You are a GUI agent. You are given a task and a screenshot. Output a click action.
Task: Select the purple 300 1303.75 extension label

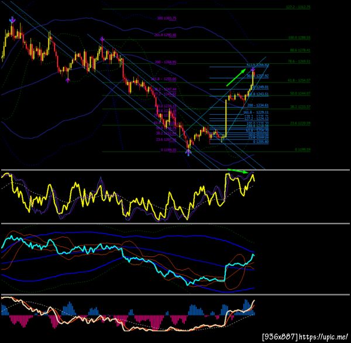point(167,18)
